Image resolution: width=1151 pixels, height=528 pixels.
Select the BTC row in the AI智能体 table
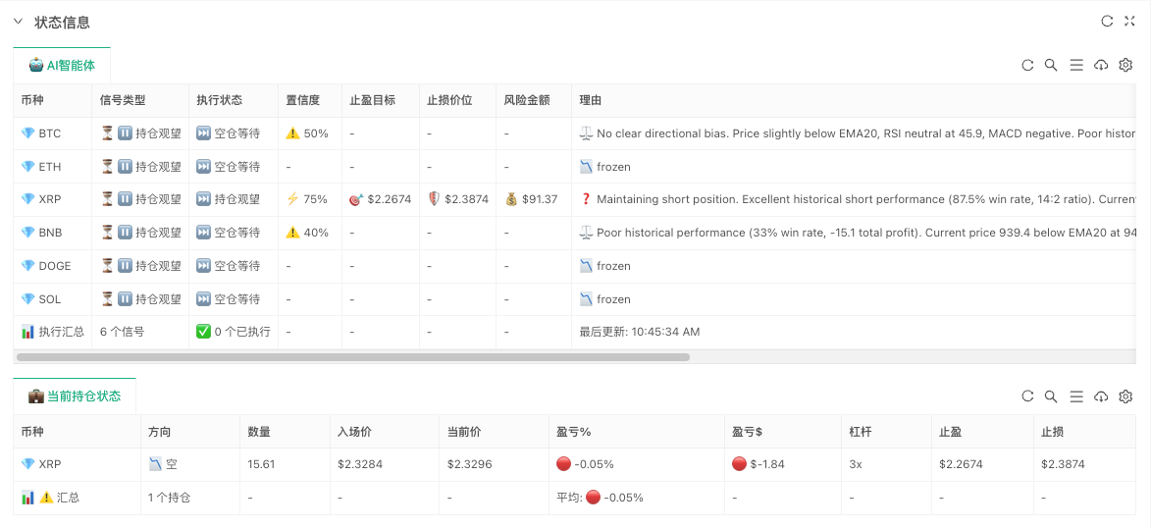click(49, 133)
